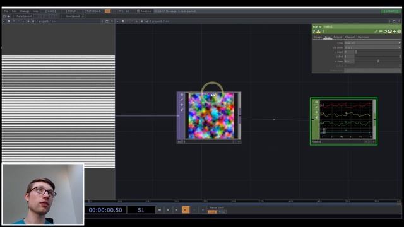Toggle Viewer flag on the green CHOP node

click(317, 102)
